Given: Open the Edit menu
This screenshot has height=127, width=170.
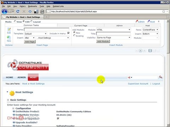Looking at the screenshot, I should pos(9,6).
